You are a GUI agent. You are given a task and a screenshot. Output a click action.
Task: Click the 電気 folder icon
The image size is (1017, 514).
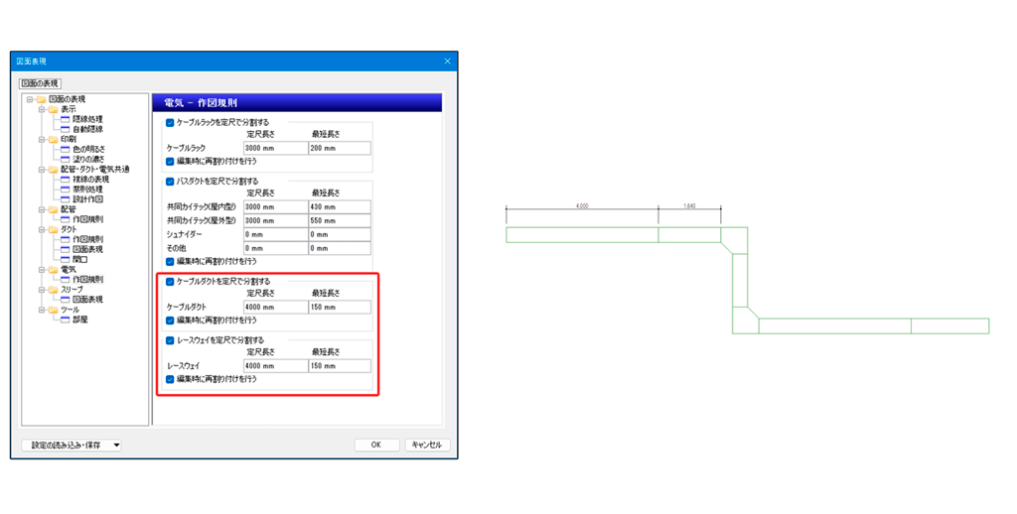click(54, 269)
